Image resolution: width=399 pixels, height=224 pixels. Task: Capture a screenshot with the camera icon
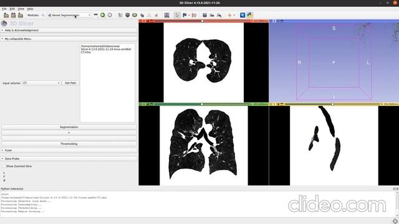click(204, 15)
